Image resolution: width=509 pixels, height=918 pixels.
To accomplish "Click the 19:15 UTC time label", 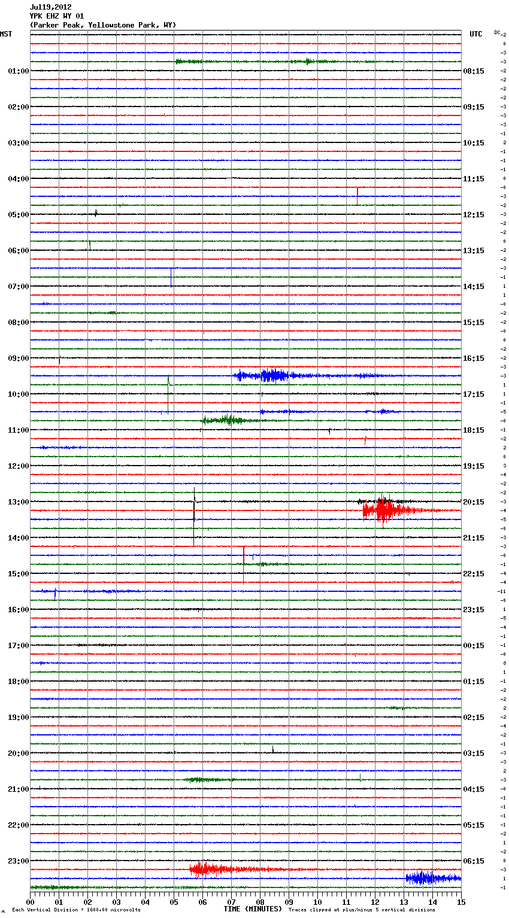I will pyautogui.click(x=474, y=466).
